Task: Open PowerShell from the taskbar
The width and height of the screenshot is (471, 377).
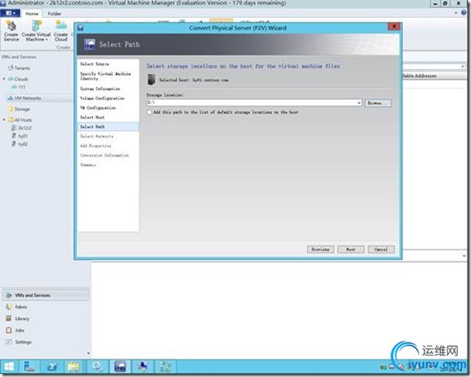Action: coord(52,367)
